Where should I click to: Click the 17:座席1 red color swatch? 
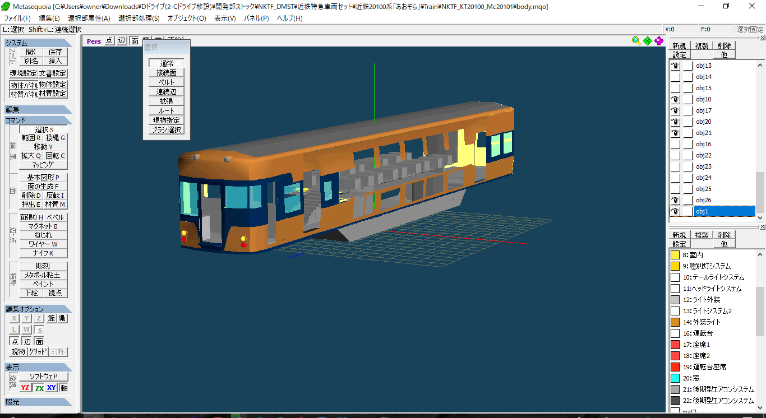point(675,345)
